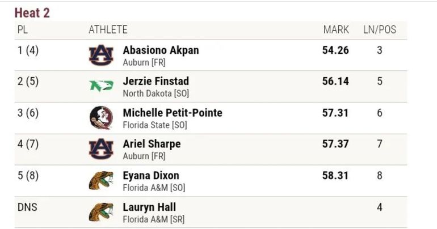Open Abasiono Akpan's athlete profile
This screenshot has width=437, height=229.
pos(161,50)
